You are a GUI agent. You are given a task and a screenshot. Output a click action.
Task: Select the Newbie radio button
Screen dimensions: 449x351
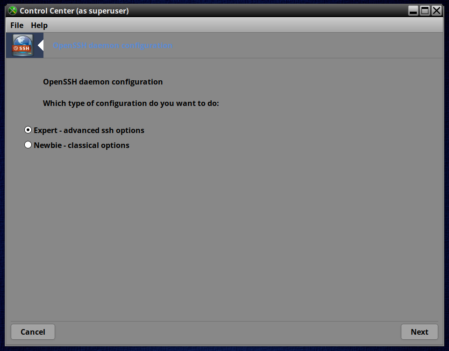coord(28,145)
